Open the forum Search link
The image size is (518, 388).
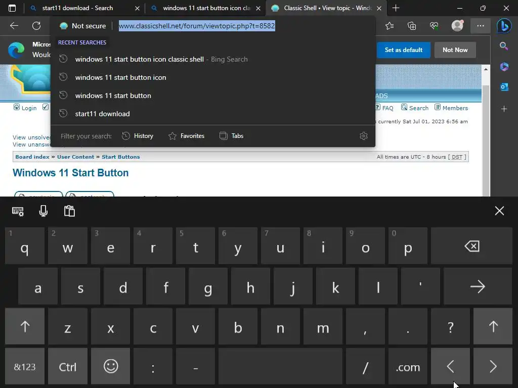click(415, 108)
